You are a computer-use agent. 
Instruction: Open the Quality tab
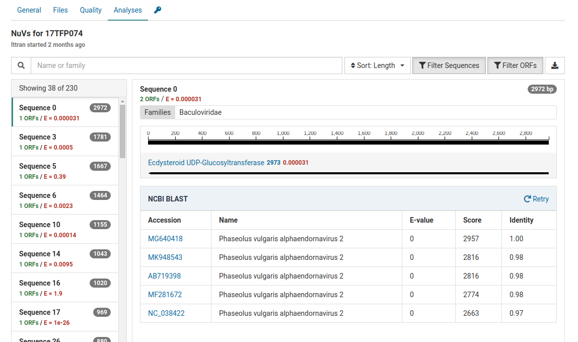coord(91,10)
